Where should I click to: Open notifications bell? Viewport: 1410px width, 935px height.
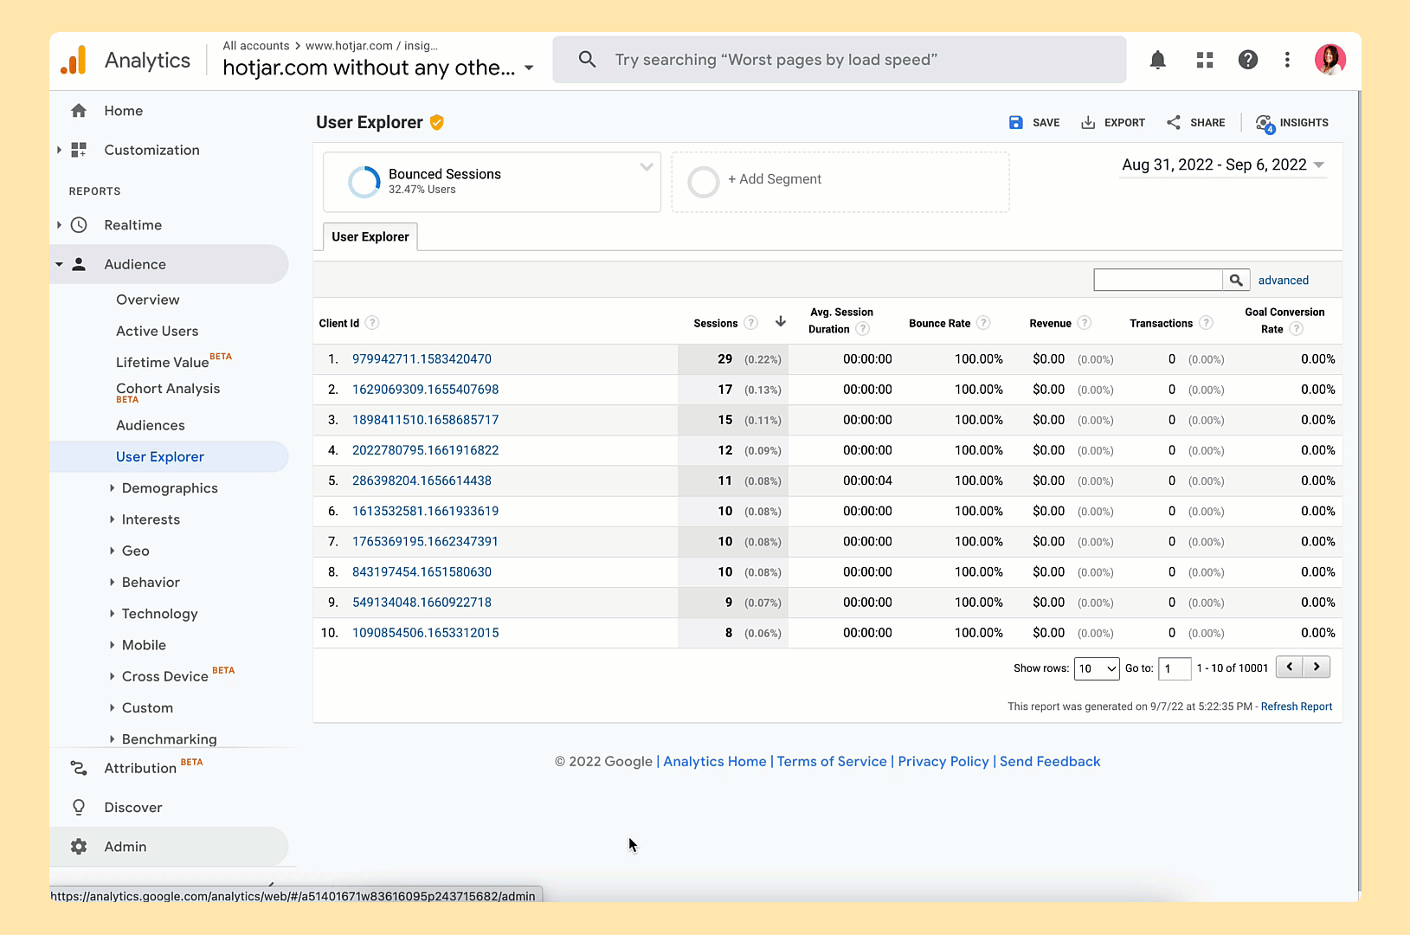click(1157, 60)
